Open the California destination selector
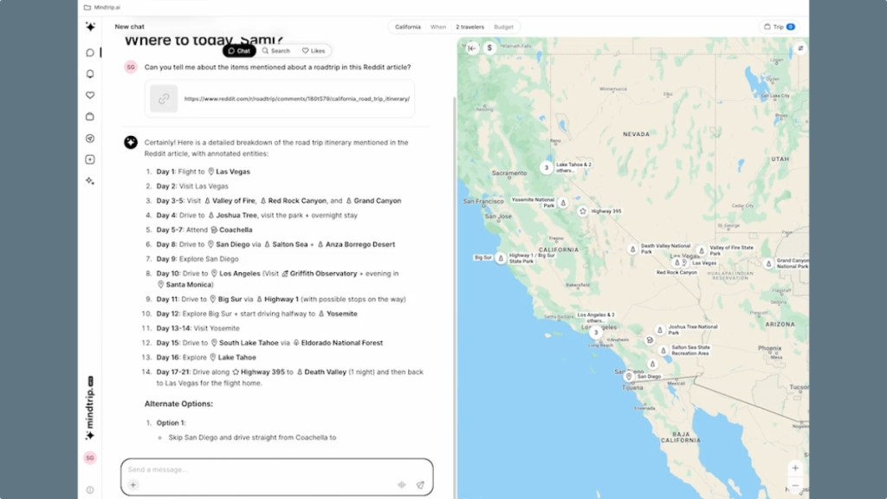This screenshot has width=887, height=499. [x=407, y=27]
